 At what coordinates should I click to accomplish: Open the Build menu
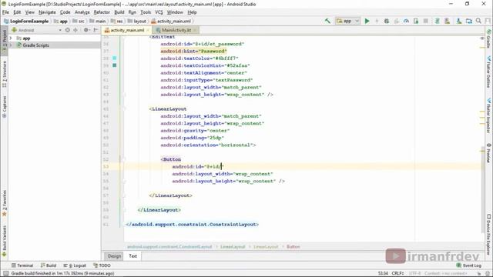click(119, 12)
